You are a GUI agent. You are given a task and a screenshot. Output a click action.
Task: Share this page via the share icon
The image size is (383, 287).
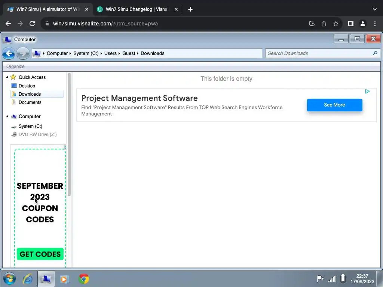(x=324, y=24)
